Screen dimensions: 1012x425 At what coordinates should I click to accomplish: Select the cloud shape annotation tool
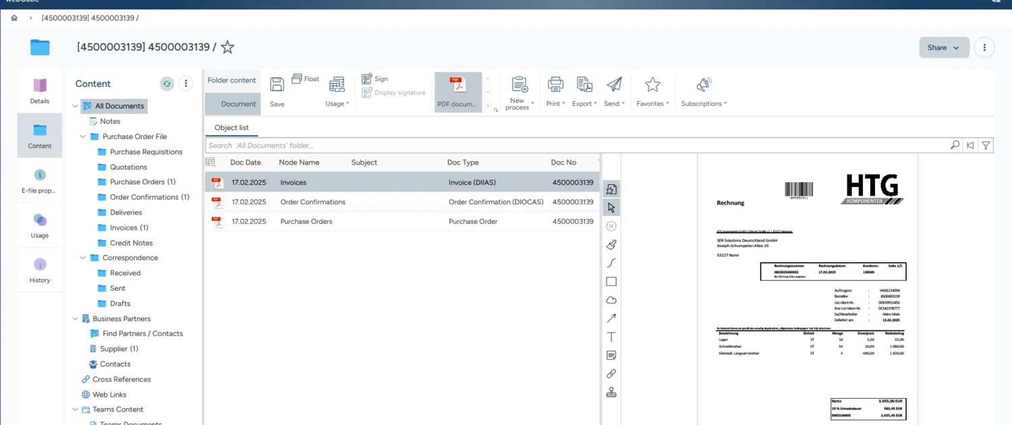click(611, 300)
